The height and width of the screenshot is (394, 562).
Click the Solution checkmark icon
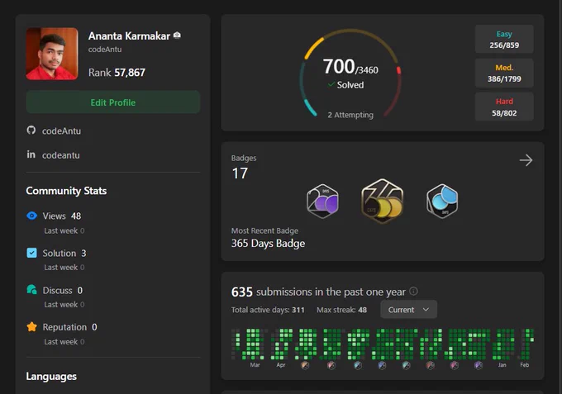click(32, 253)
